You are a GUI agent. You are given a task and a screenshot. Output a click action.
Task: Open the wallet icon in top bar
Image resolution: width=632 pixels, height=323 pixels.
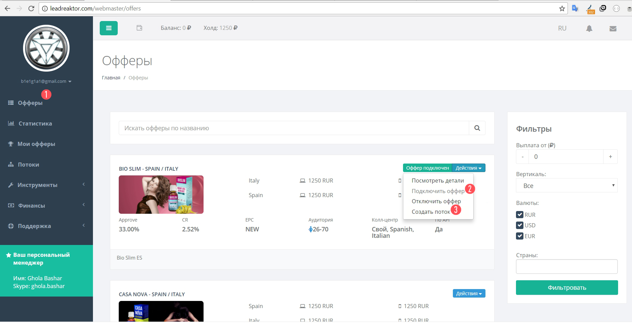click(x=139, y=28)
